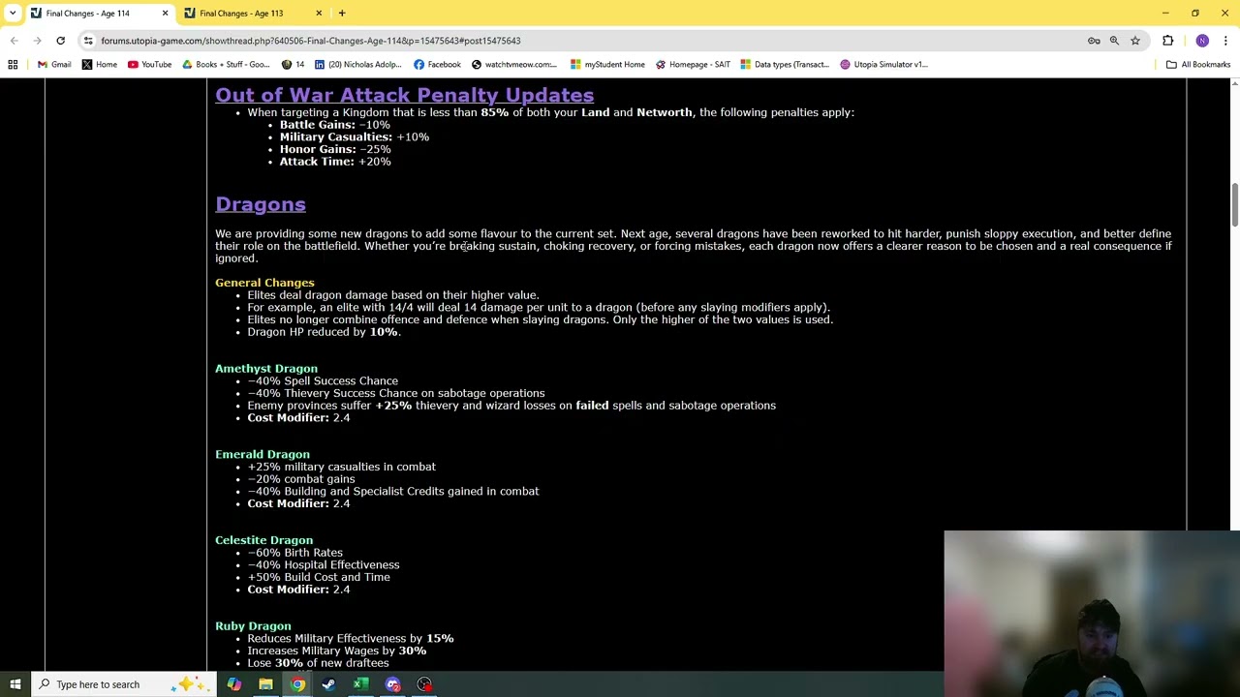
Task: Click the Ruby Dragon heading
Action: click(x=253, y=626)
